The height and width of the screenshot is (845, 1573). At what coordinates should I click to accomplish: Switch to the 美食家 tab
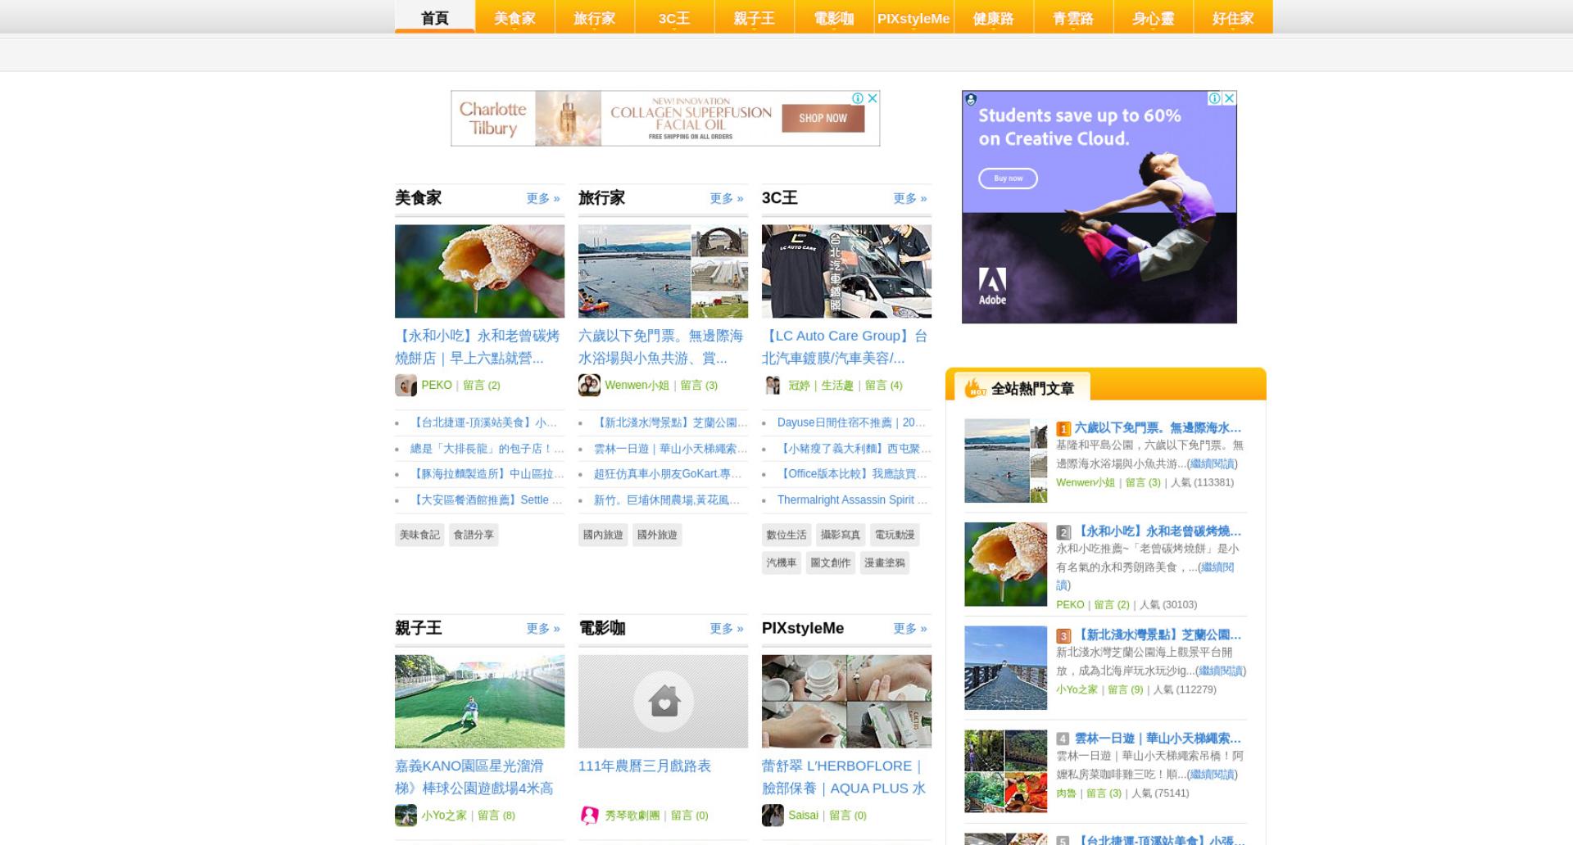(515, 17)
